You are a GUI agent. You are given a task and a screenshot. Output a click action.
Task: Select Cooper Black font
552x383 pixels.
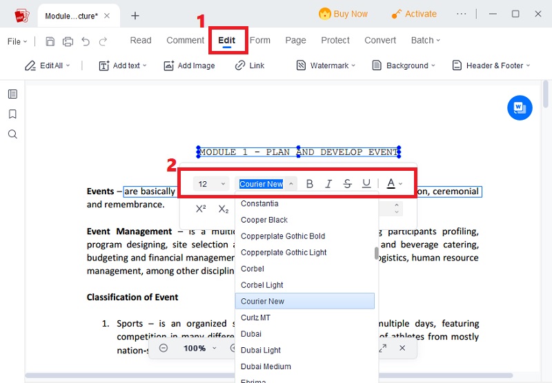(x=305, y=220)
